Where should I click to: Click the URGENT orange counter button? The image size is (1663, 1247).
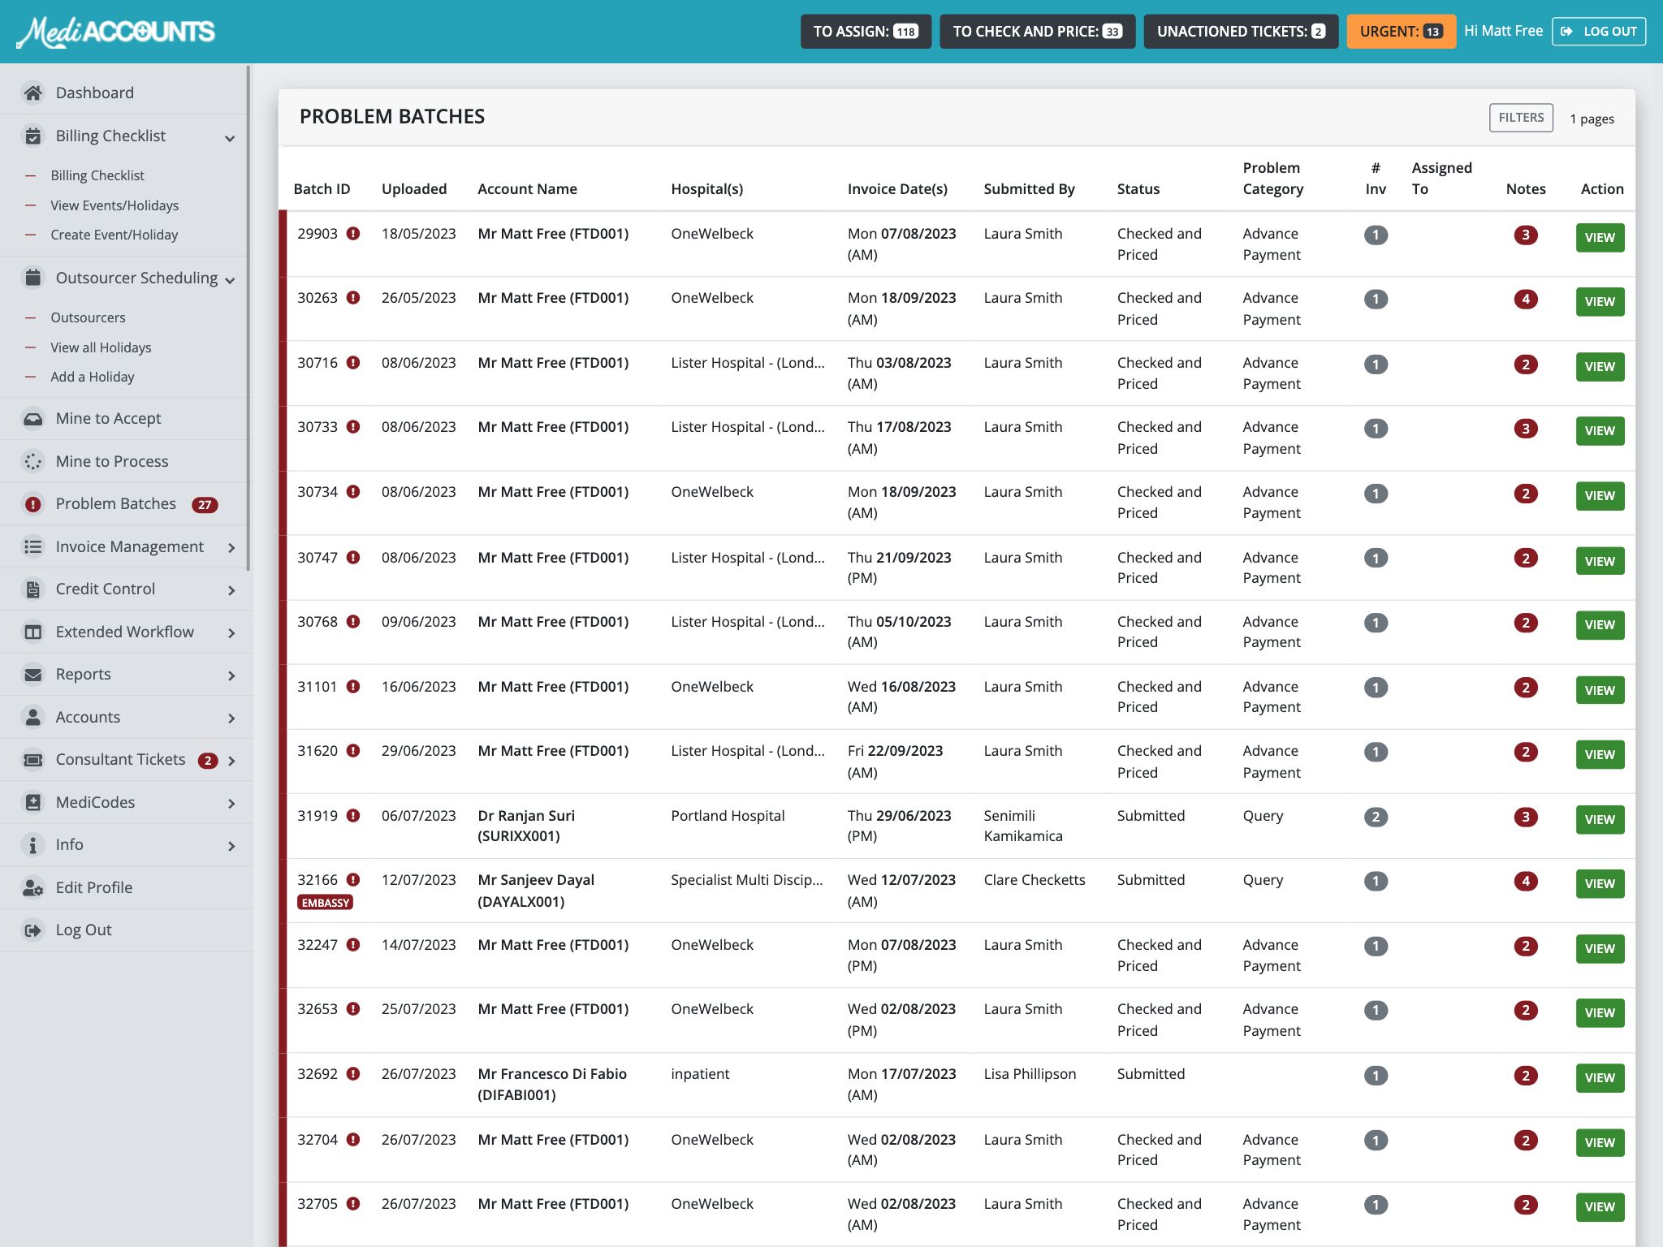click(x=1400, y=32)
